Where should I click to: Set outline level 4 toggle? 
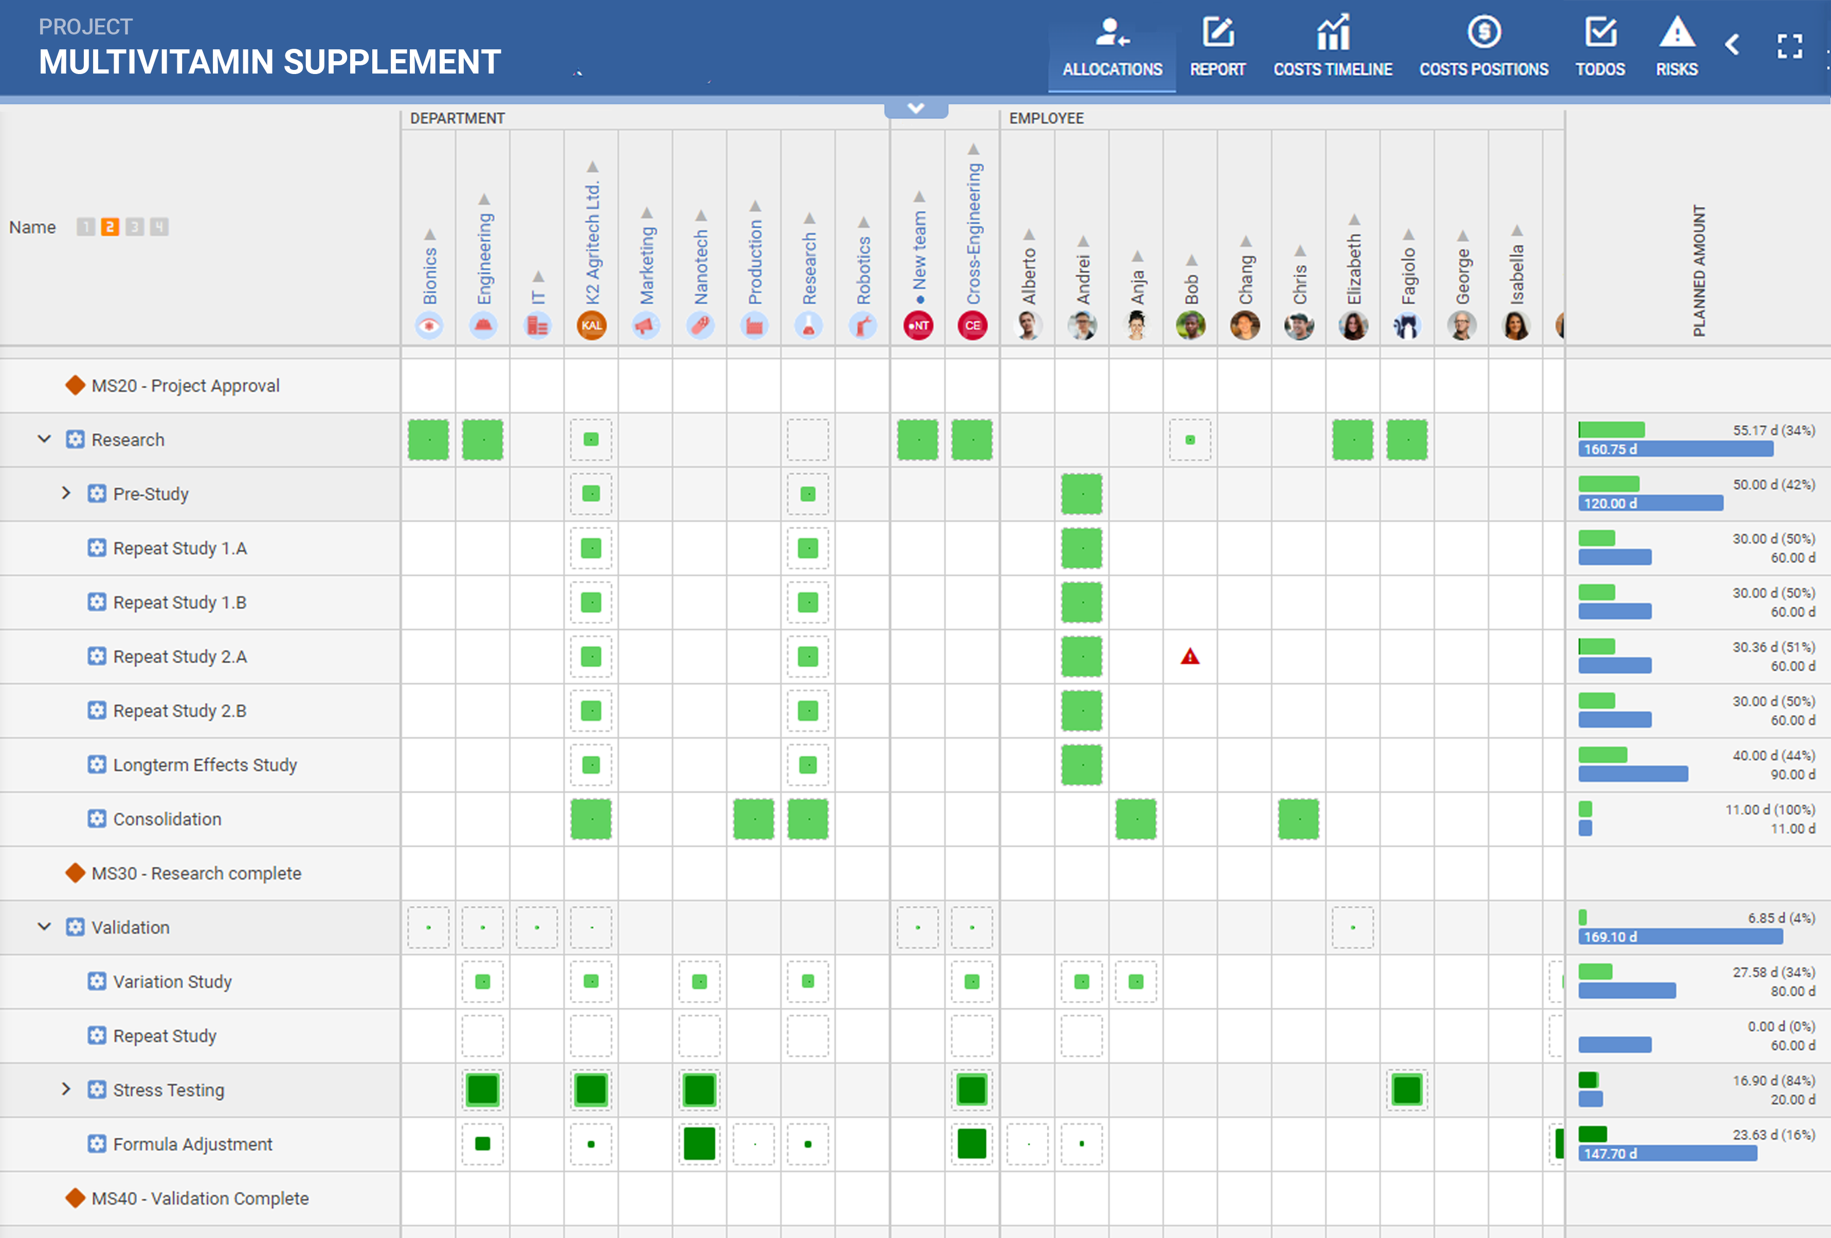click(159, 228)
